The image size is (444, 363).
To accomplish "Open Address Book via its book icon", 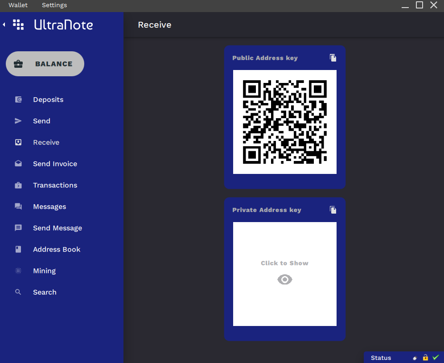I will pyautogui.click(x=18, y=249).
